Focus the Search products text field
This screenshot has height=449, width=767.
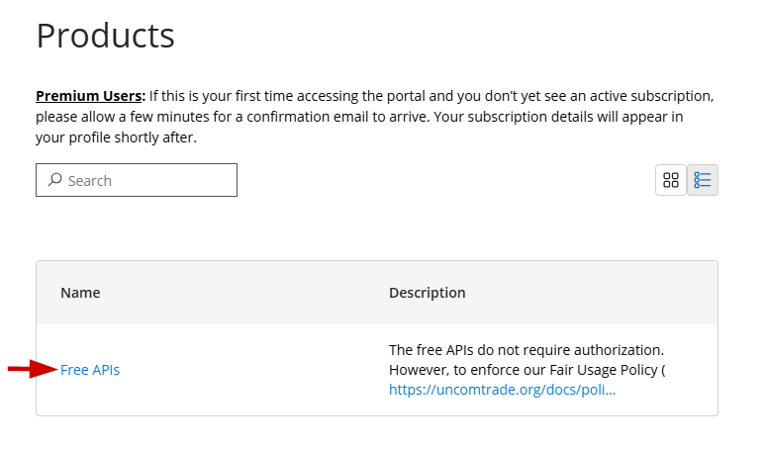[x=148, y=181]
